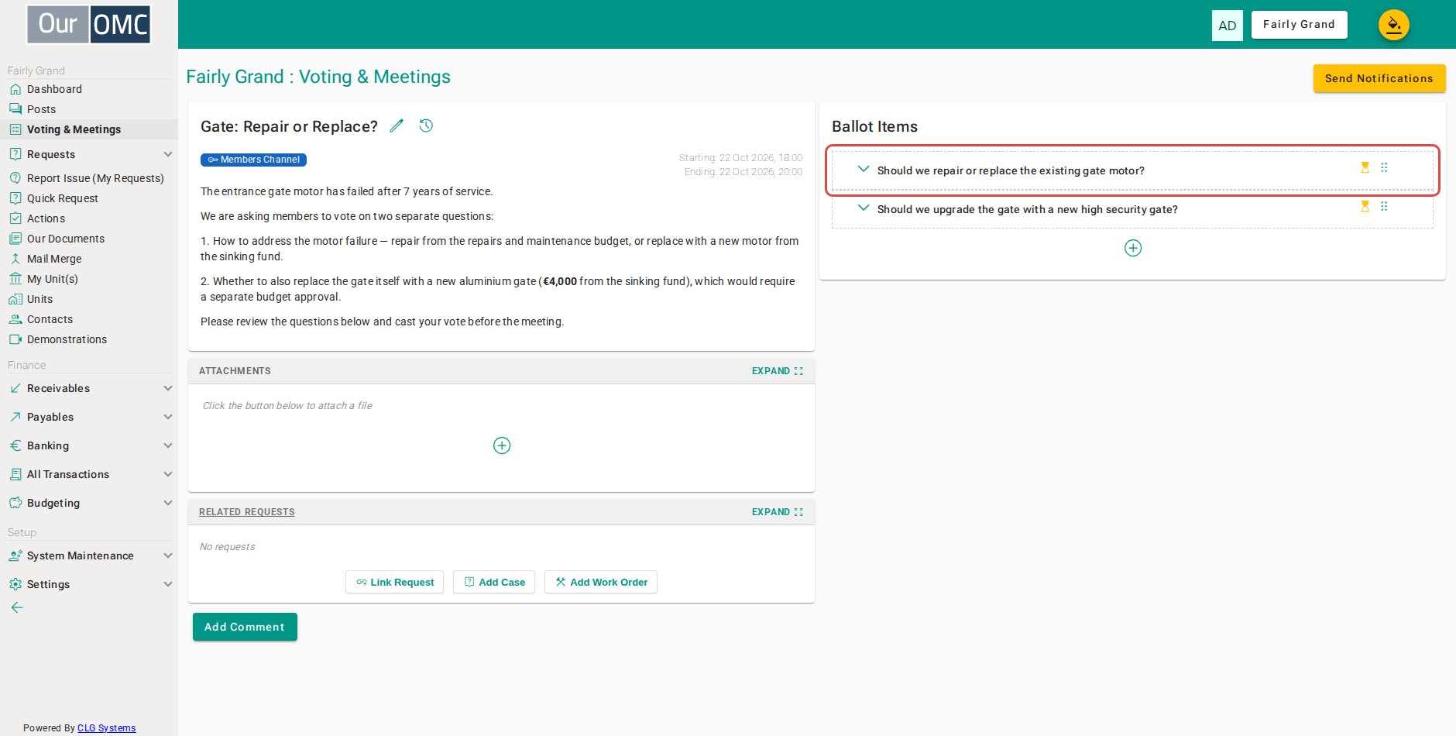
Task: Click the Related Requests heading link
Action: click(x=246, y=512)
